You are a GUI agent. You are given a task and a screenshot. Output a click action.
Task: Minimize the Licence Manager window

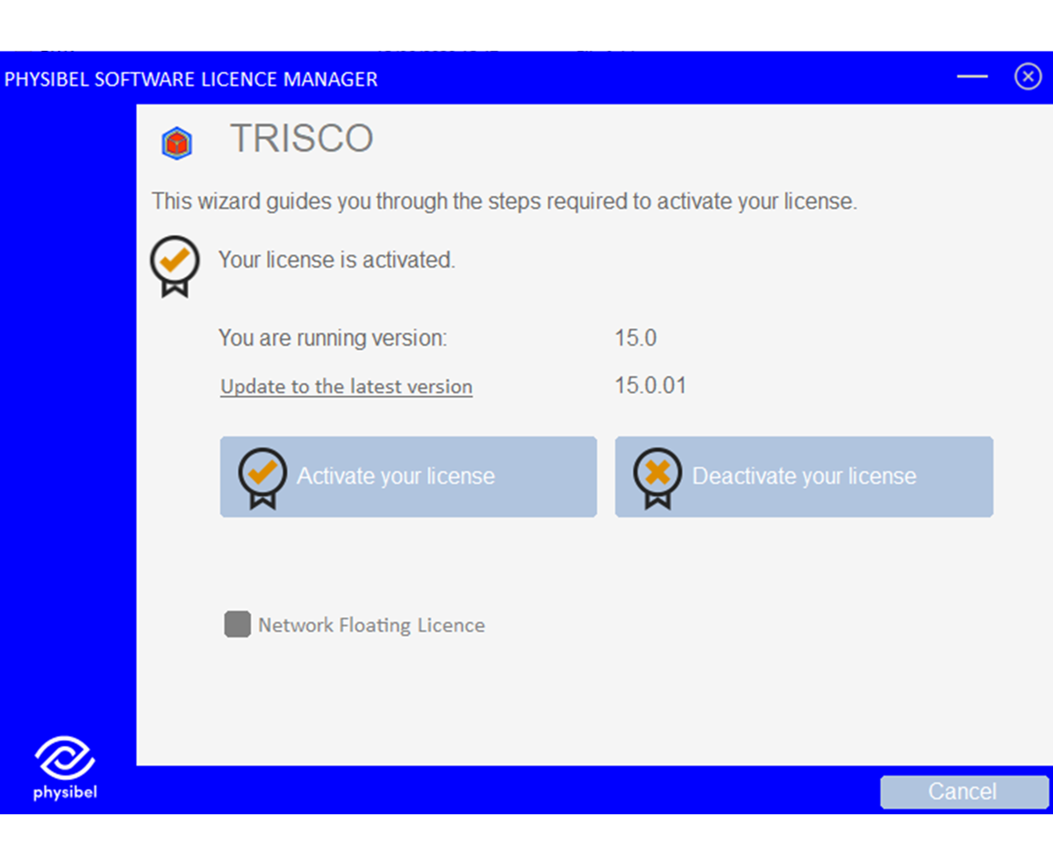coord(972,77)
